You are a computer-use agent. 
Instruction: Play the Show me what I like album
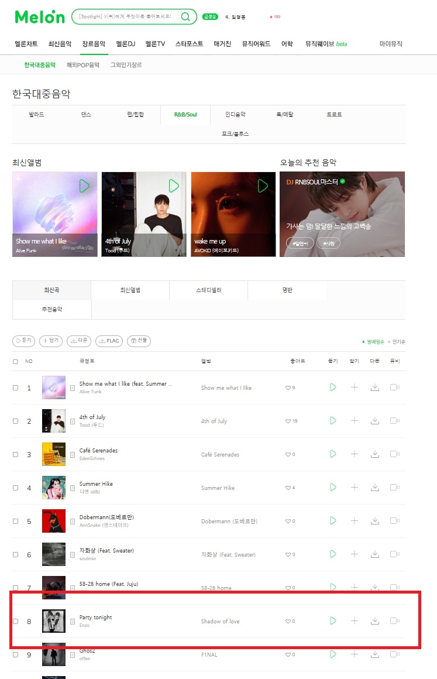point(84,186)
